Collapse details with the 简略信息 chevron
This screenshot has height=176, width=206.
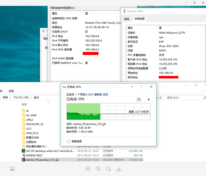68,141
